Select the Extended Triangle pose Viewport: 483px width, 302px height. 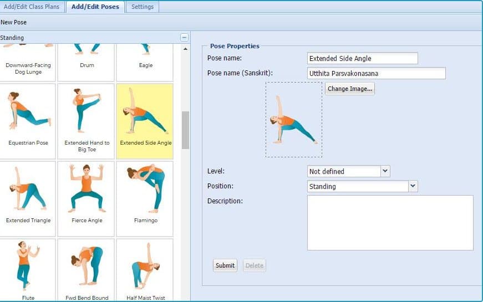(x=27, y=199)
